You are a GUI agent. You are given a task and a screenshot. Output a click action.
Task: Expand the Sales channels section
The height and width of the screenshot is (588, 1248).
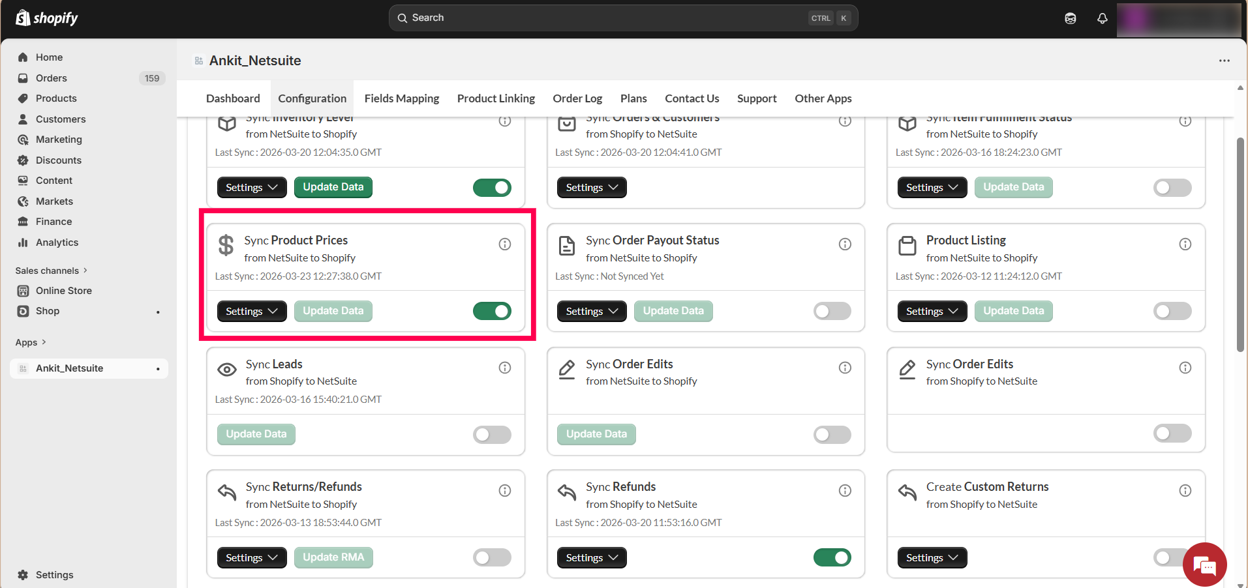(x=51, y=271)
